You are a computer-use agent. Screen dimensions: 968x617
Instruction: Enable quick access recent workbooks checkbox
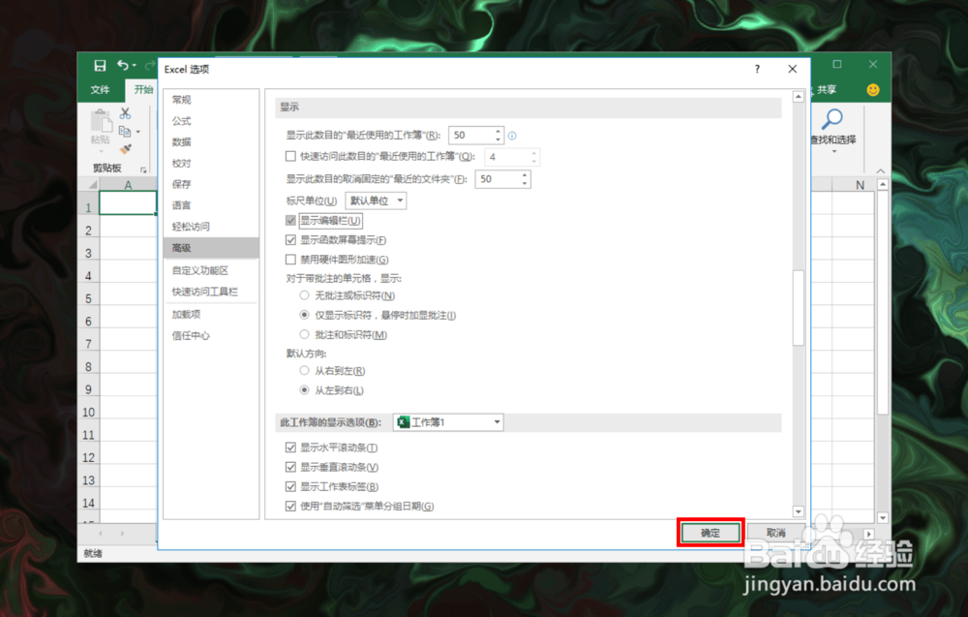[x=290, y=156]
